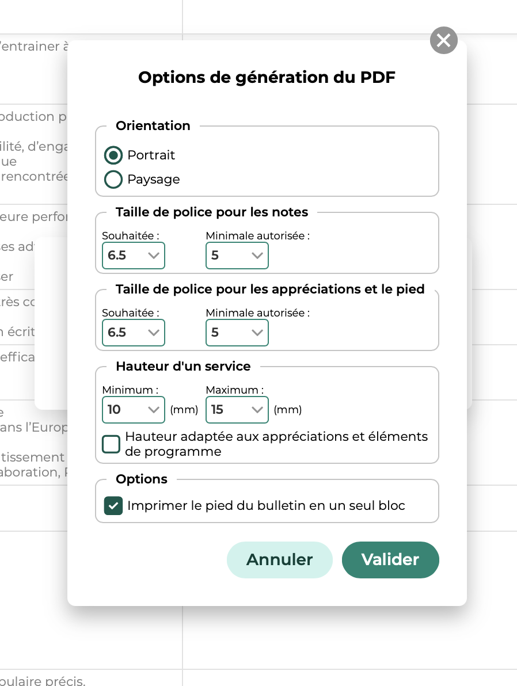Open Souhaitée dropdown for notes font size

coord(133,256)
